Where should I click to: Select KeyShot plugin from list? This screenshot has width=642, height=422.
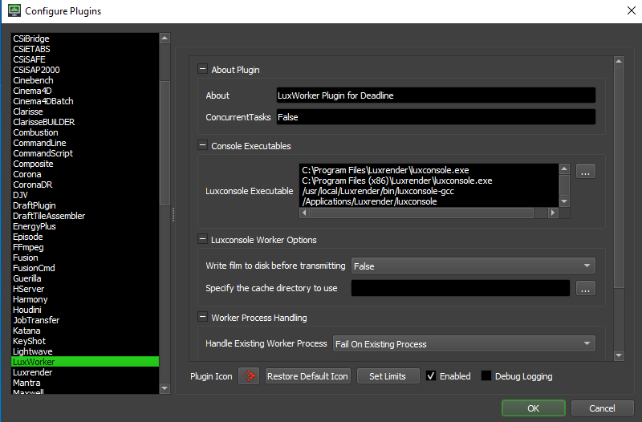point(30,341)
